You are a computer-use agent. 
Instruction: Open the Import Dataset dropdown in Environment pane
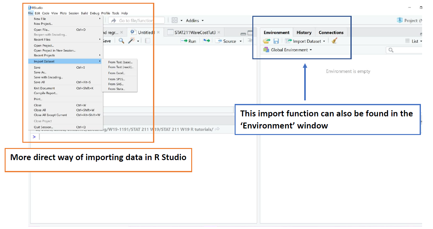pyautogui.click(x=305, y=41)
